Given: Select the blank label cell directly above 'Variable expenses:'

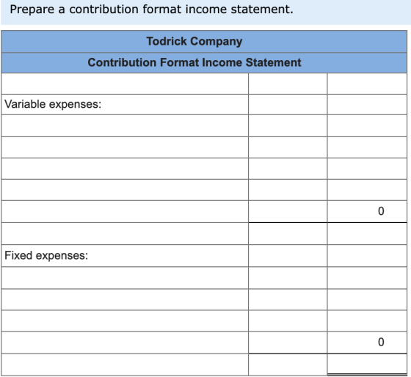Looking at the screenshot, I should point(125,84).
